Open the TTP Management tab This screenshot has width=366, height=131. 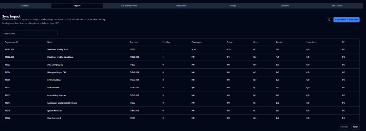tap(129, 6)
